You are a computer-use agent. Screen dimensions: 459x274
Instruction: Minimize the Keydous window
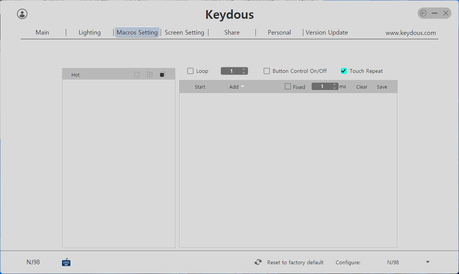[435, 14]
